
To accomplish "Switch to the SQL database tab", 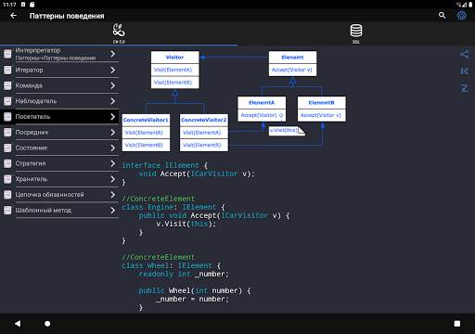I will point(356,33).
